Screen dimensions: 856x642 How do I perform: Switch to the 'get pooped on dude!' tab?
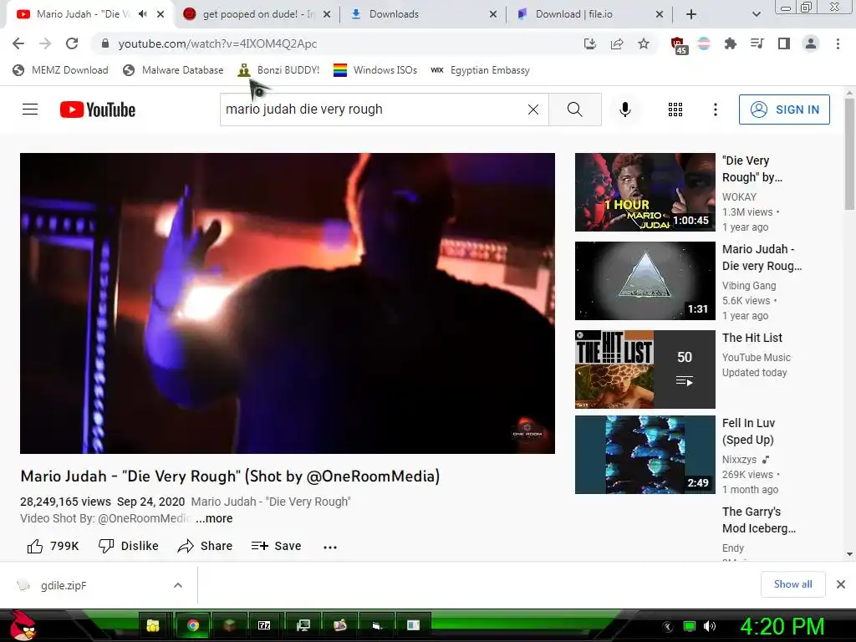pos(257,14)
